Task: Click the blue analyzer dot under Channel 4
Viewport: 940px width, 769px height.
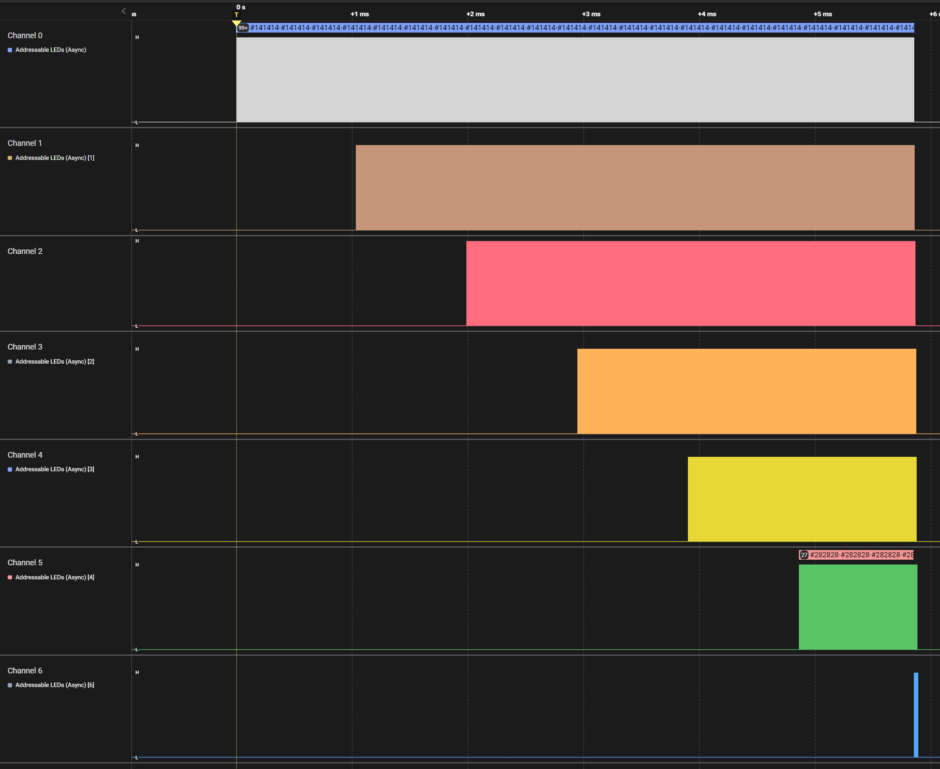Action: pyautogui.click(x=10, y=470)
